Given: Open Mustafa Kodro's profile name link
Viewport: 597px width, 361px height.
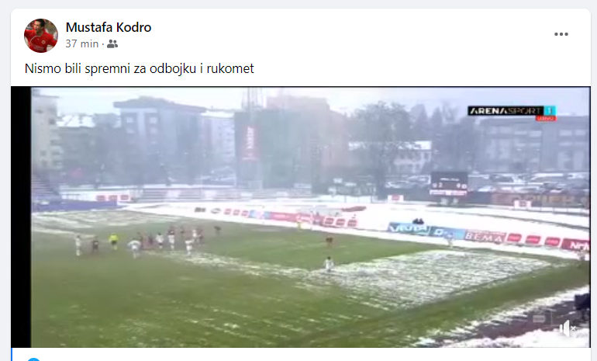Looking at the screenshot, I should [109, 27].
